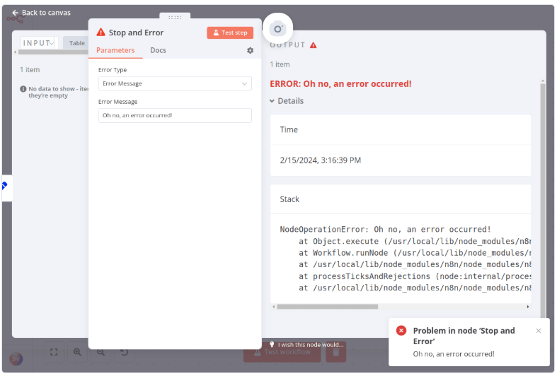The width and height of the screenshot is (557, 376).
Task: Click the fit-to-view canvas icon
Action: click(54, 351)
